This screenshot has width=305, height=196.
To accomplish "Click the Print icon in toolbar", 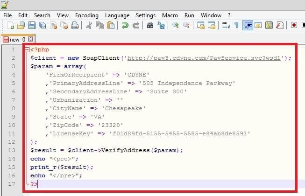I will (x=74, y=26).
